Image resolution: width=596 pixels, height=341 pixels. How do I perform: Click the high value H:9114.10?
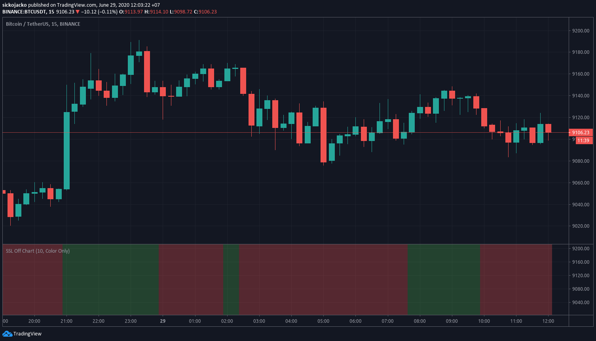pos(156,11)
